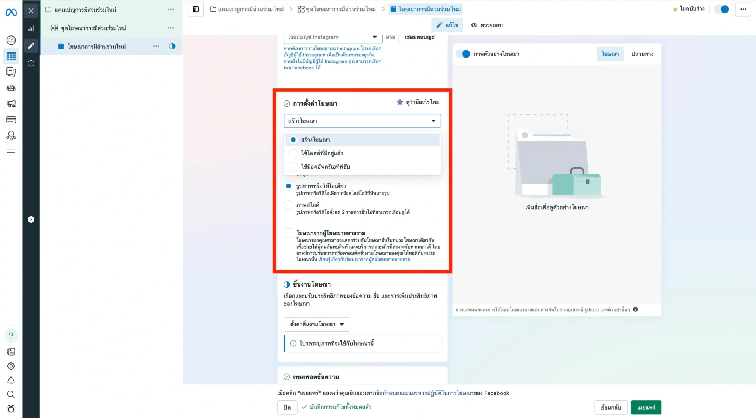Viewport: 756px width, 418px height.
Task: Open the Ads Manager table grid icon
Action: (11, 56)
